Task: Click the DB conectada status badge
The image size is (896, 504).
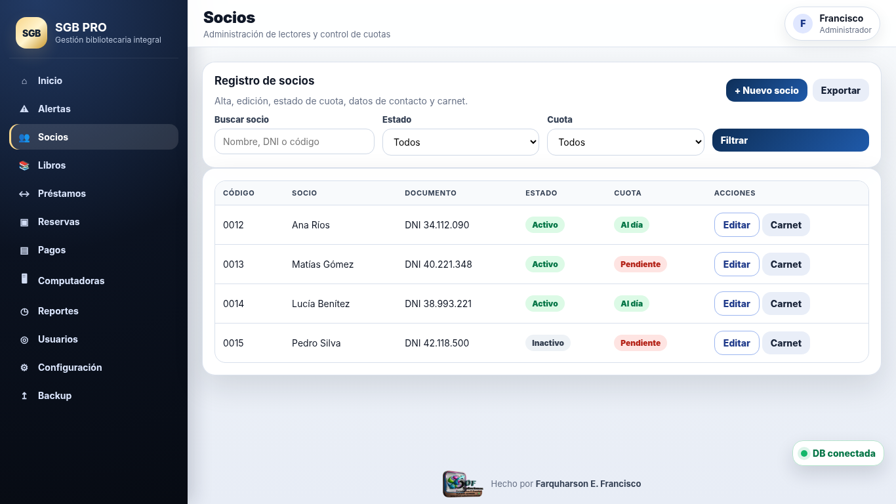Action: click(x=838, y=453)
